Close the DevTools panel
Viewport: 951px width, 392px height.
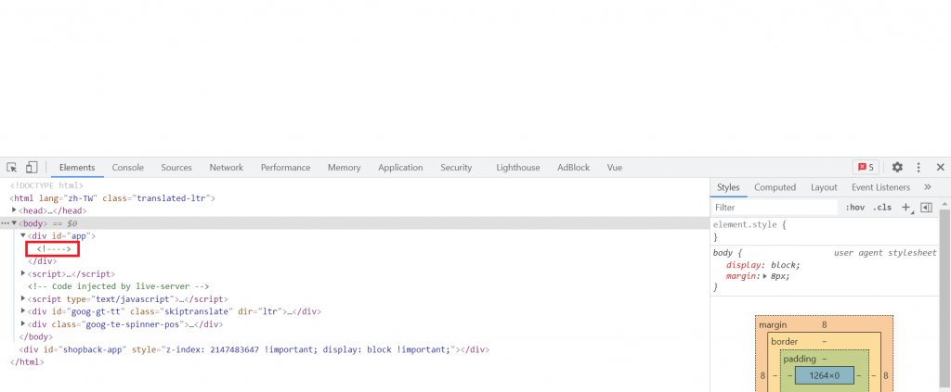(940, 168)
